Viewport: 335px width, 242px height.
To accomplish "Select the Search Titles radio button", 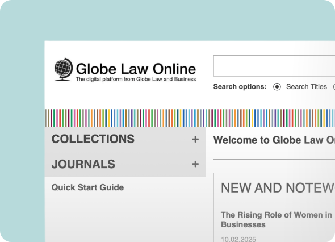I will 277,87.
